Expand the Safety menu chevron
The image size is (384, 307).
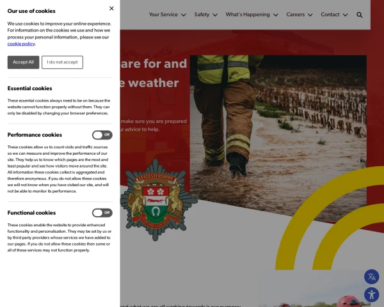click(215, 15)
